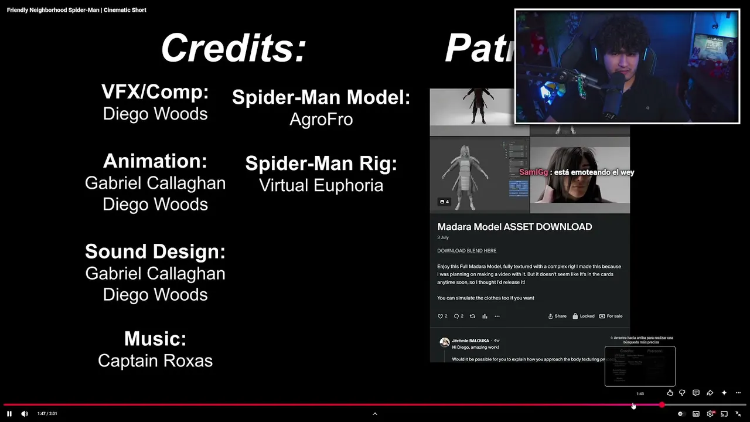Click the SamIGg chat message overlay
The width and height of the screenshot is (750, 422).
coord(577,172)
